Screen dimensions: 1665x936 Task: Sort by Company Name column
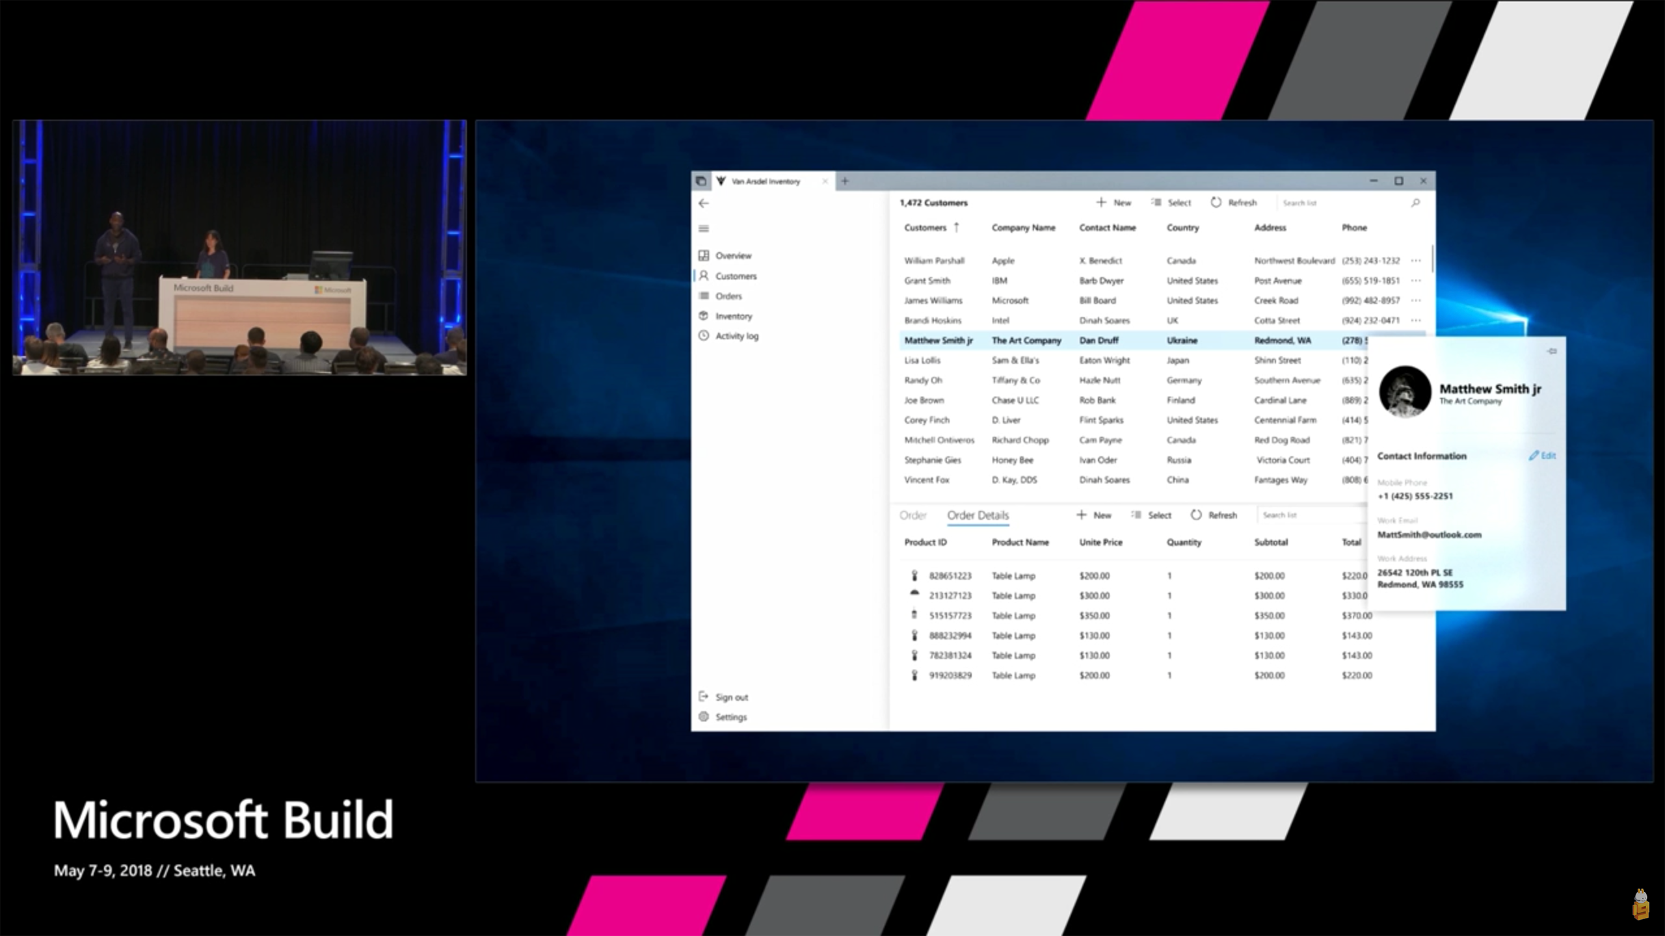tap(1023, 228)
